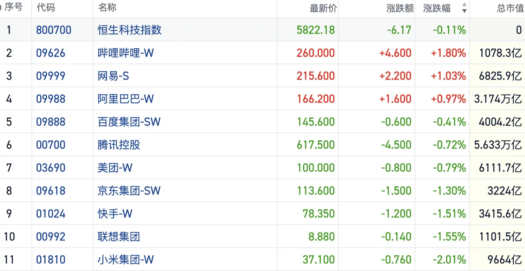Open the 恒生科技指数 index link

[130, 30]
